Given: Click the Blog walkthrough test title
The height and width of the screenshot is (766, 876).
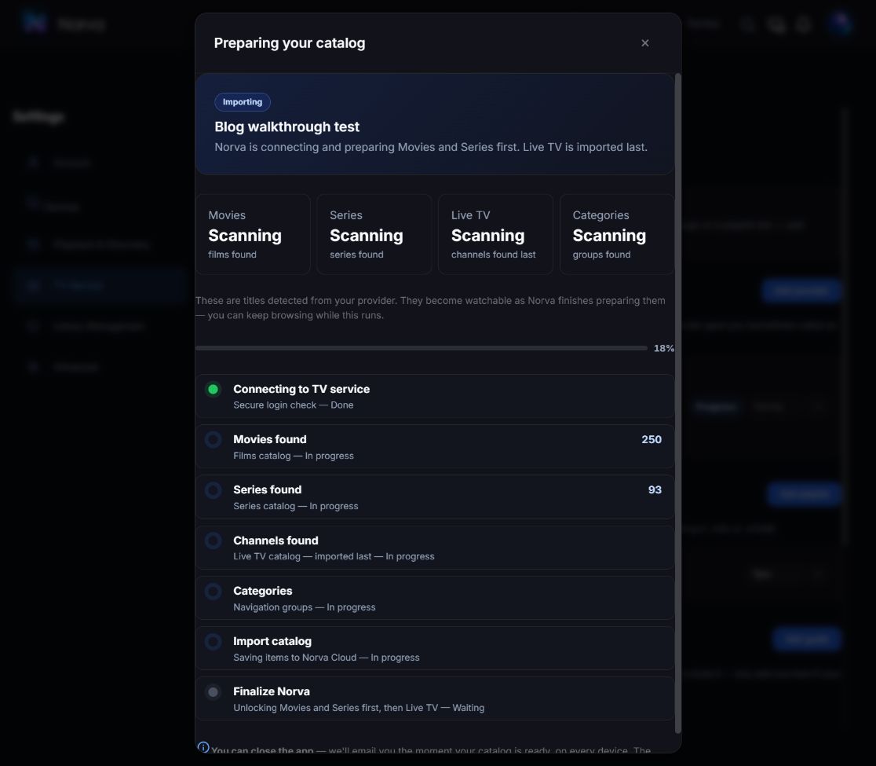Looking at the screenshot, I should click(287, 127).
